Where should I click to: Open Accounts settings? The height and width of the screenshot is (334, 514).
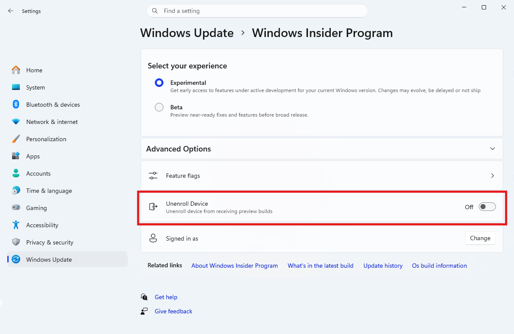pyautogui.click(x=67, y=173)
